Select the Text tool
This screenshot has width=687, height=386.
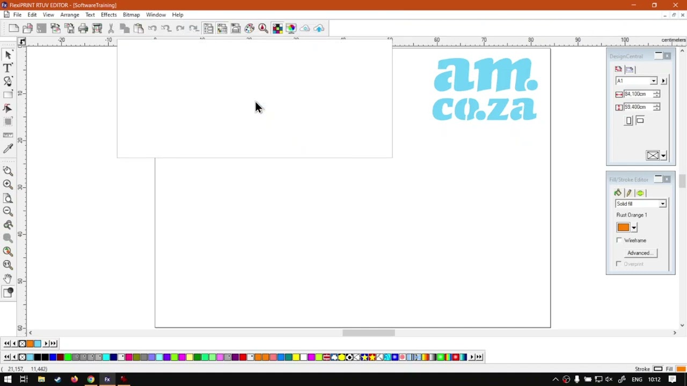(x=8, y=68)
